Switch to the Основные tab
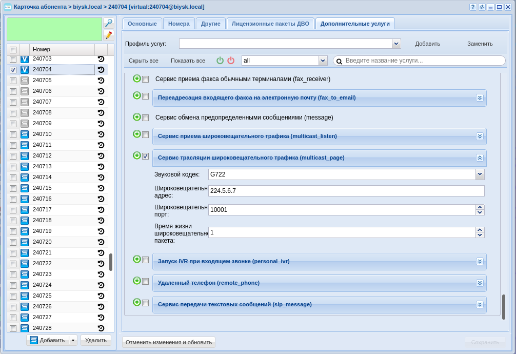The height and width of the screenshot is (354, 516). tap(142, 24)
